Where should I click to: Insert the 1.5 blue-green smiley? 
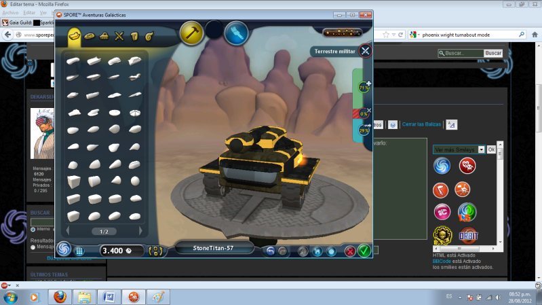coord(467,212)
